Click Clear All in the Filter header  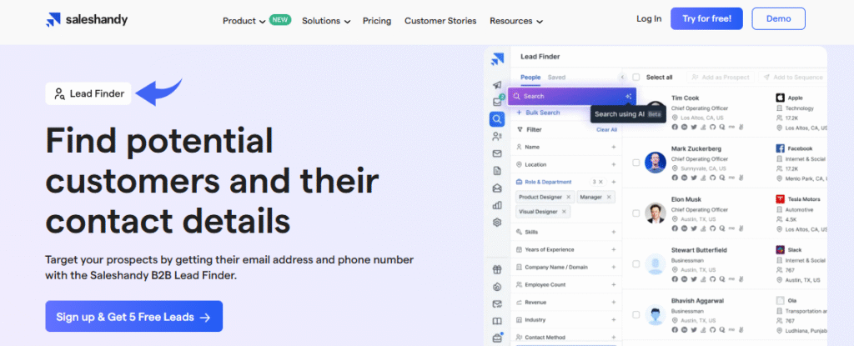point(606,130)
